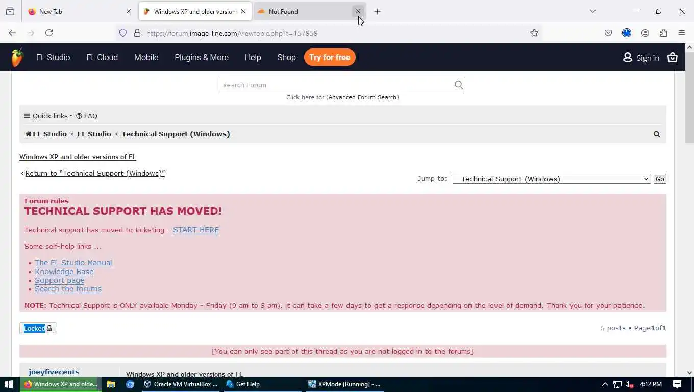Screen dimensions: 694x392
Task: Open The FL Studio Manual link
Action: (x=73, y=263)
